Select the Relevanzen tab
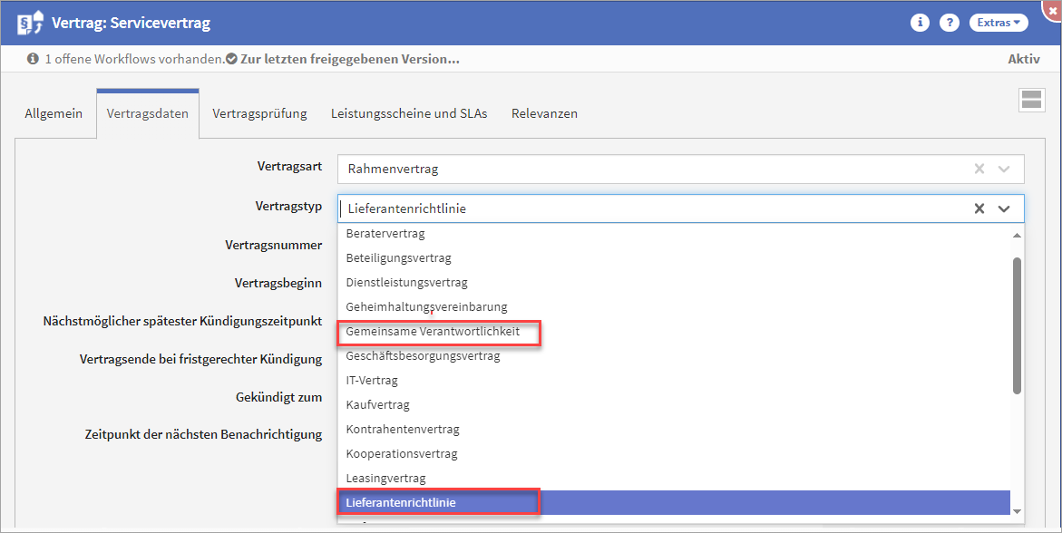The width and height of the screenshot is (1062, 533). click(x=544, y=113)
